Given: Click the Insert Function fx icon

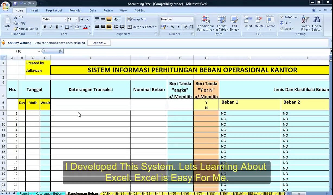Looking at the screenshot, I should (60, 51).
